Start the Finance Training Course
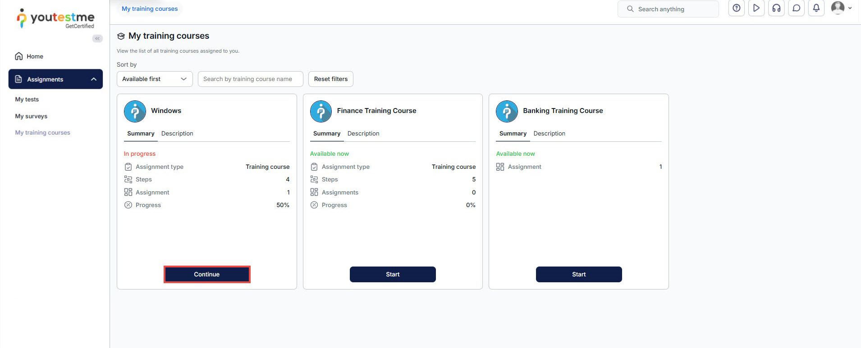Image resolution: width=861 pixels, height=348 pixels. (393, 275)
